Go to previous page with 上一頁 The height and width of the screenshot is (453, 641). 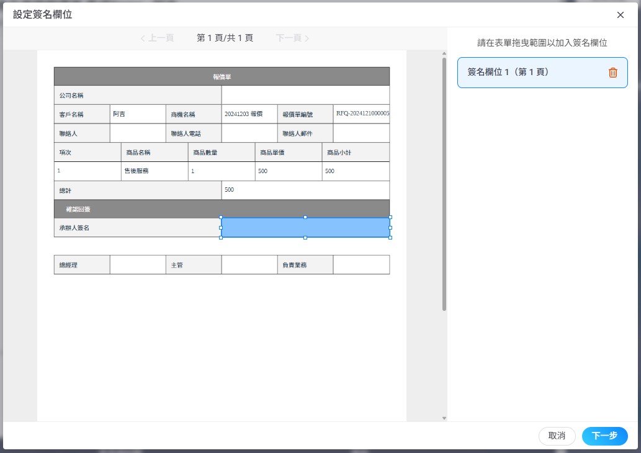(157, 38)
